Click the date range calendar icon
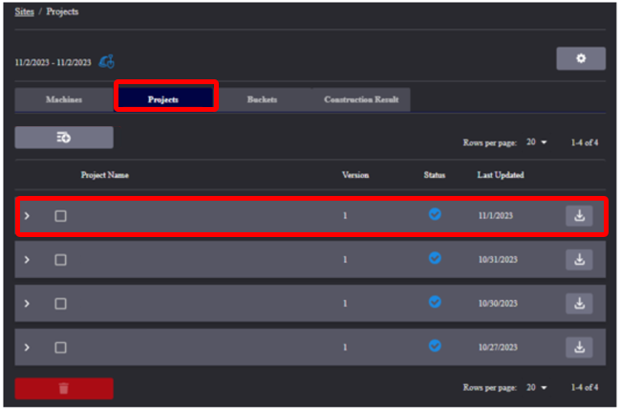Screen dimensions: 621x410 [x=107, y=62]
